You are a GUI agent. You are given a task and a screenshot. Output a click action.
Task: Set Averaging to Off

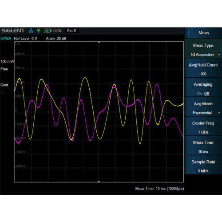click(206, 93)
